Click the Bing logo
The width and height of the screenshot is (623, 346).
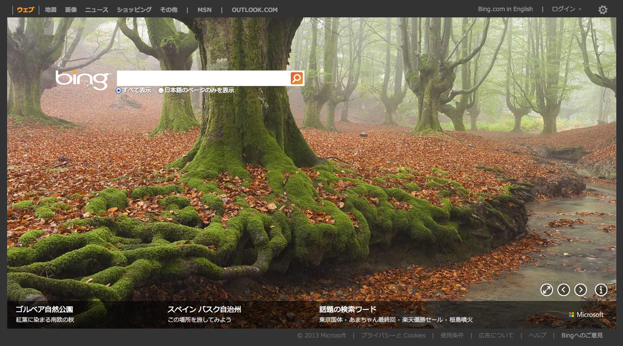point(83,79)
